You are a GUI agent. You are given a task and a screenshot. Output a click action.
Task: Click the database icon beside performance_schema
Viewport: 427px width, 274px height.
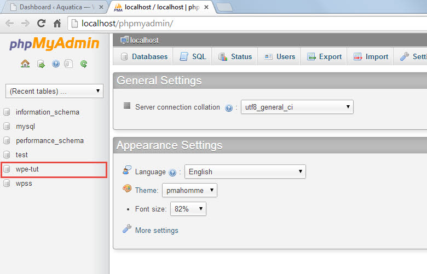(x=7, y=140)
